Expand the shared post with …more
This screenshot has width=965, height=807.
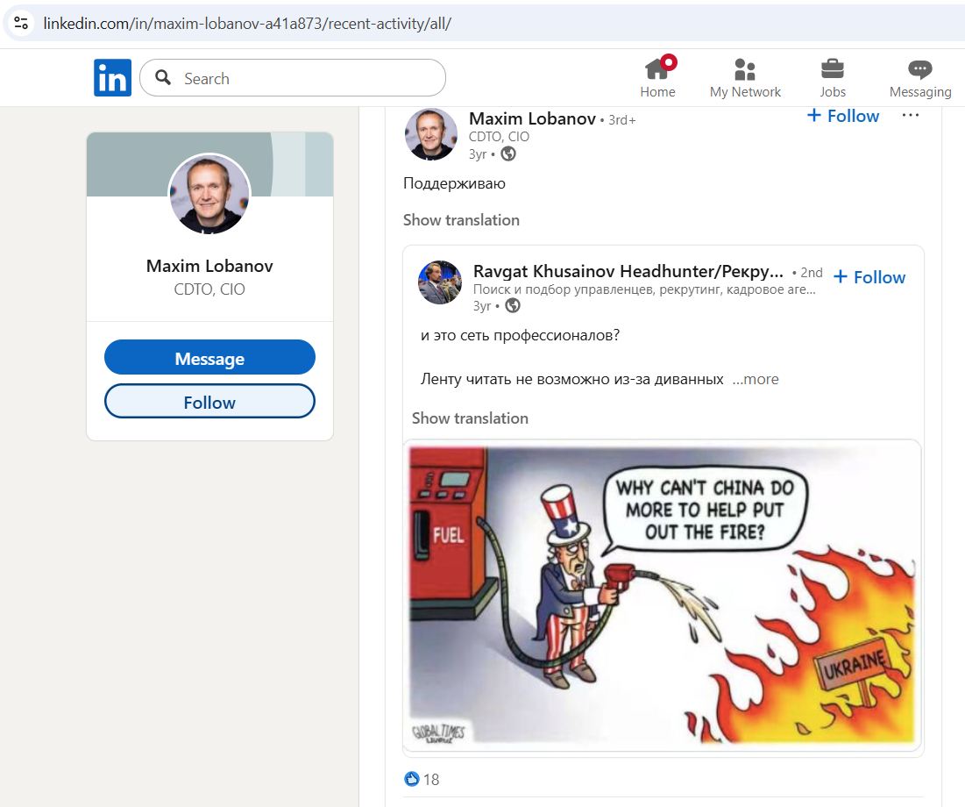coord(755,379)
